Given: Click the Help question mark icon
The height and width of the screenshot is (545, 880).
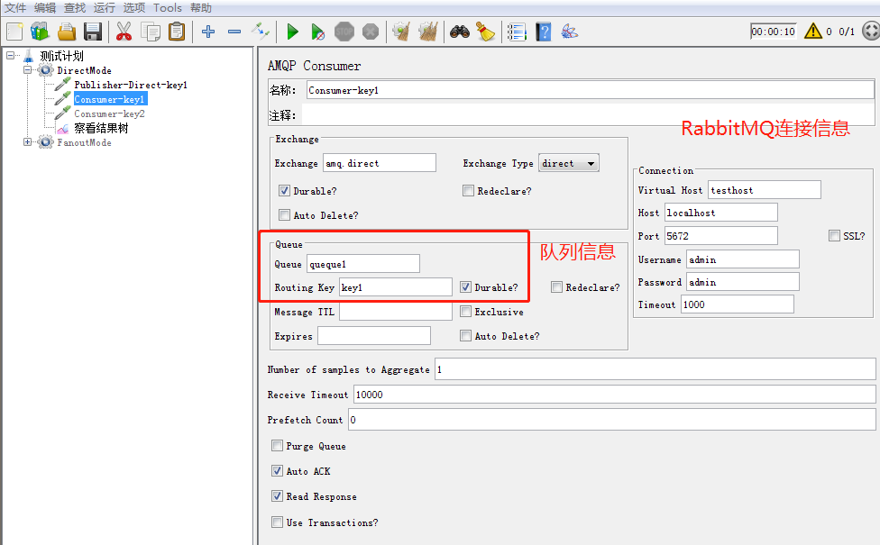Looking at the screenshot, I should tap(542, 31).
